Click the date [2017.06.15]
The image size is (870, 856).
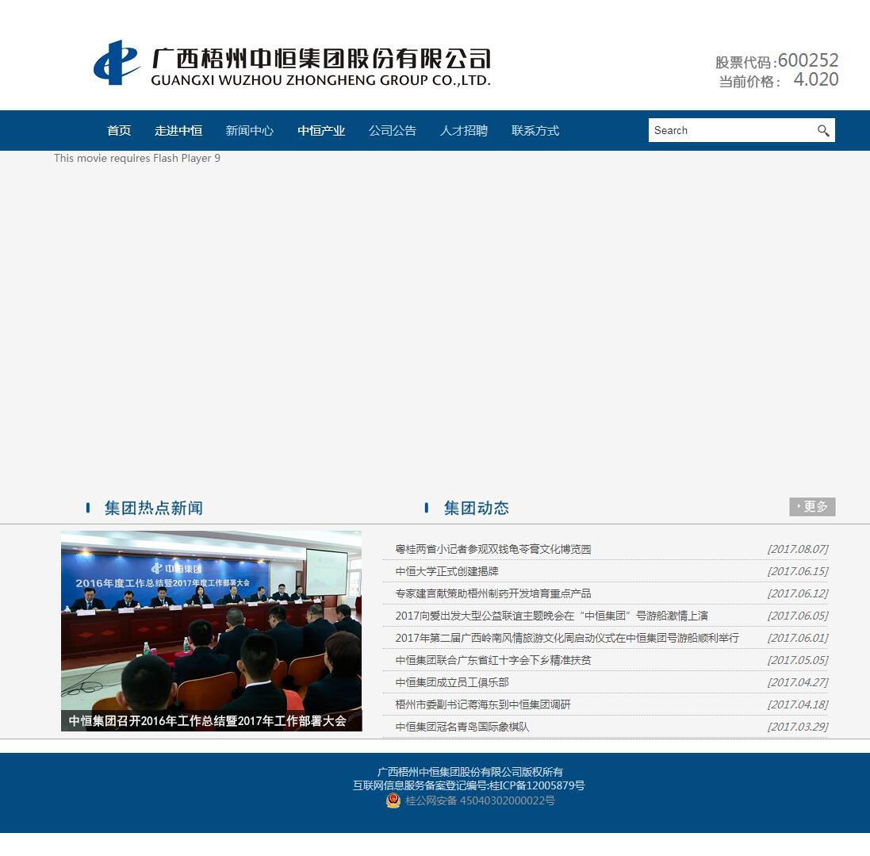797,571
